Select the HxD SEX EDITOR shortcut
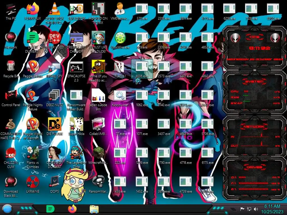The height and width of the screenshot is (215, 287). [77, 11]
